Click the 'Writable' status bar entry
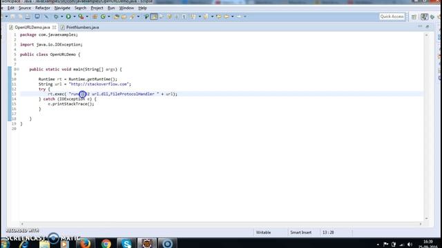Screen dimensions: 442x248 [x=263, y=233]
